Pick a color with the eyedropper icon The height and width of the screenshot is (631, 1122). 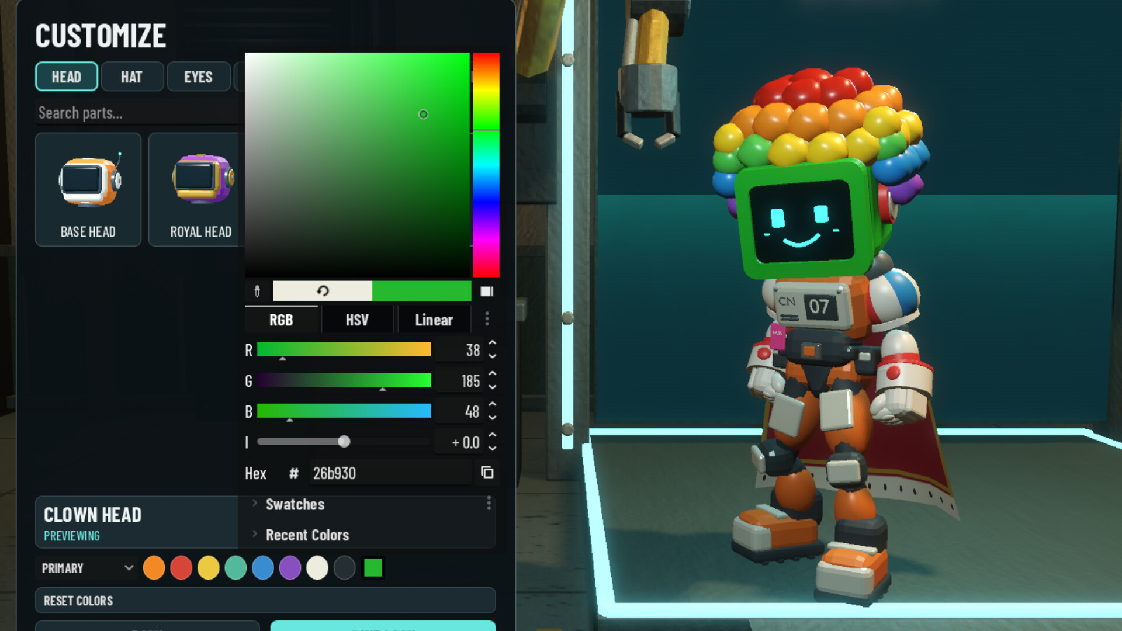[x=257, y=291]
